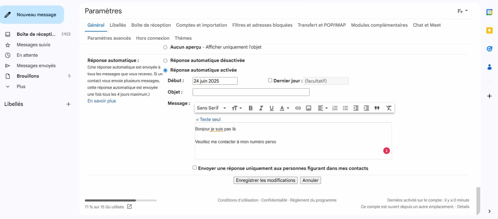Image resolution: width=498 pixels, height=219 pixels.
Task: Open Règlement du programme link
Action: pyautogui.click(x=313, y=200)
